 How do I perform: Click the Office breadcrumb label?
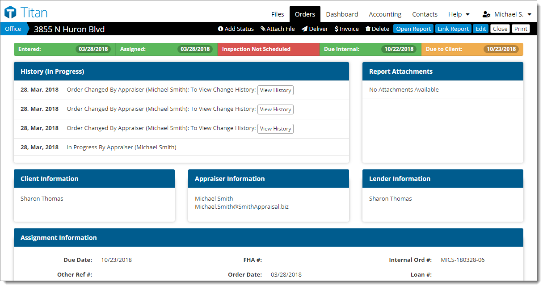tap(13, 29)
